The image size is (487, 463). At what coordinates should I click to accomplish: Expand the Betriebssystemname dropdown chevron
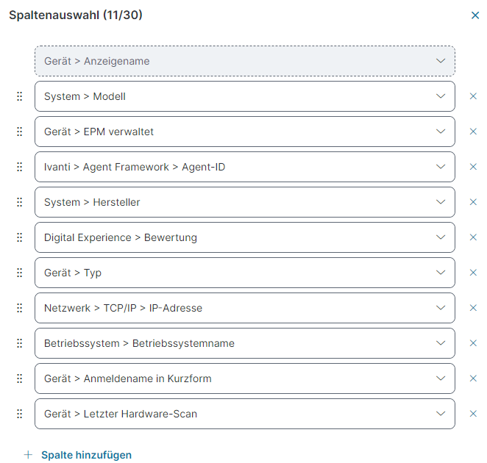pos(441,343)
